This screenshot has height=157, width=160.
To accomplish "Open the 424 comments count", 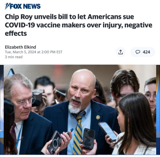I will point(147,52).
